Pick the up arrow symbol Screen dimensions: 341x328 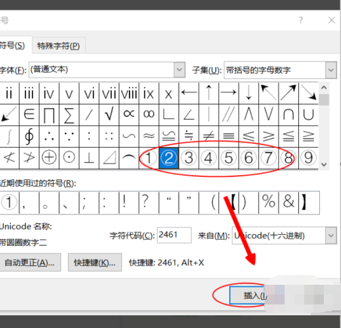click(209, 93)
